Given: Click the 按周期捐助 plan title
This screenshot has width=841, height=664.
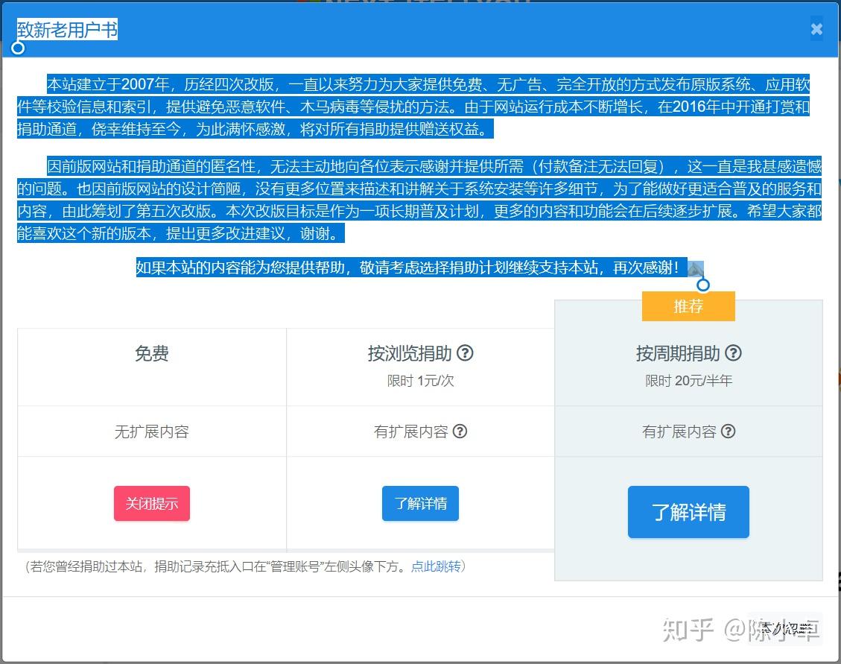Looking at the screenshot, I should [x=678, y=353].
